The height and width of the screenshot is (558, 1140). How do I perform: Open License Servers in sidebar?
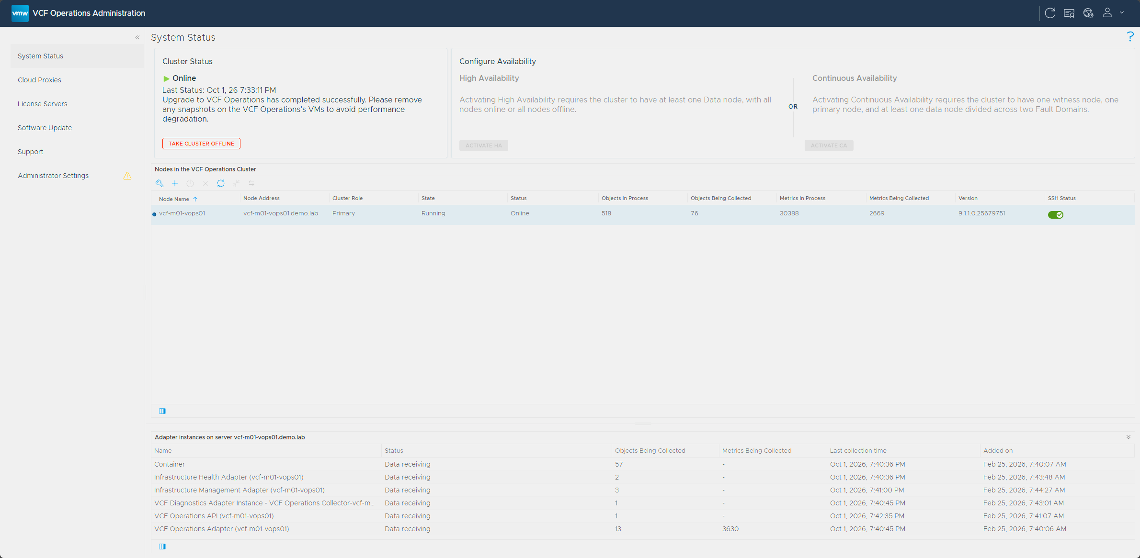(77, 104)
